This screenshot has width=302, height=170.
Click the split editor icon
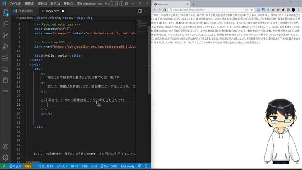pyautogui.click(x=140, y=11)
